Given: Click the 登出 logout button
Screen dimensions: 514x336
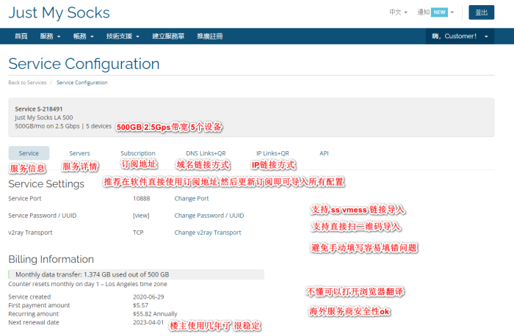Looking at the screenshot, I should point(481,12).
